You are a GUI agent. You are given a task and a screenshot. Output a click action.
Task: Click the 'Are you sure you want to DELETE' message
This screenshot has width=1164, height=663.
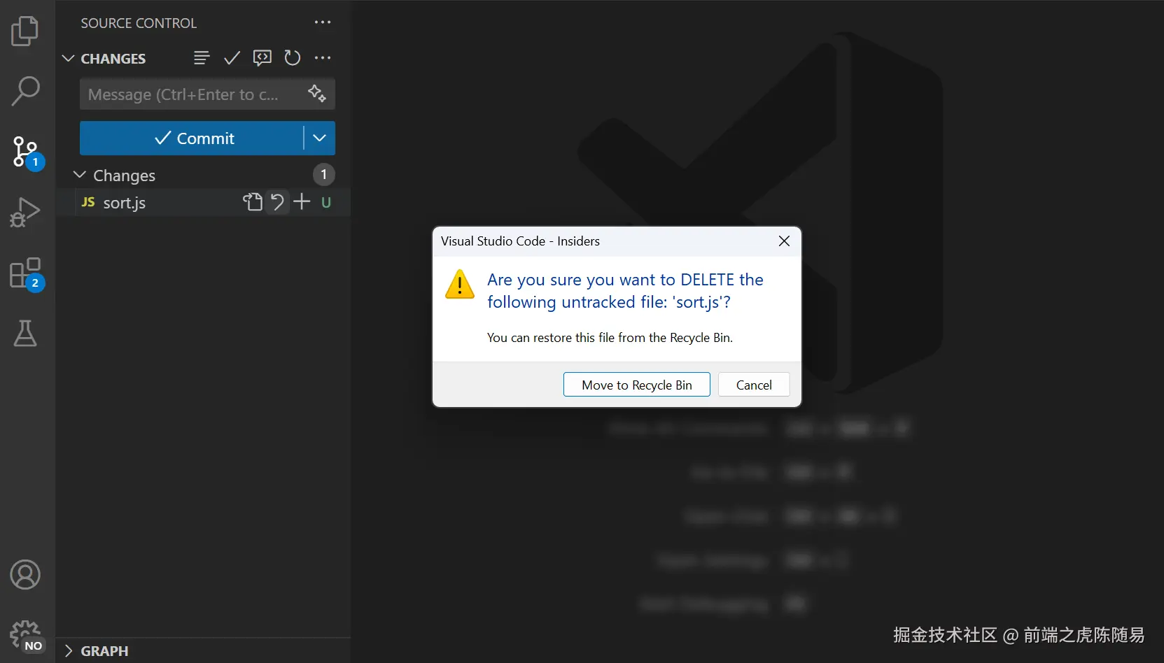click(625, 290)
